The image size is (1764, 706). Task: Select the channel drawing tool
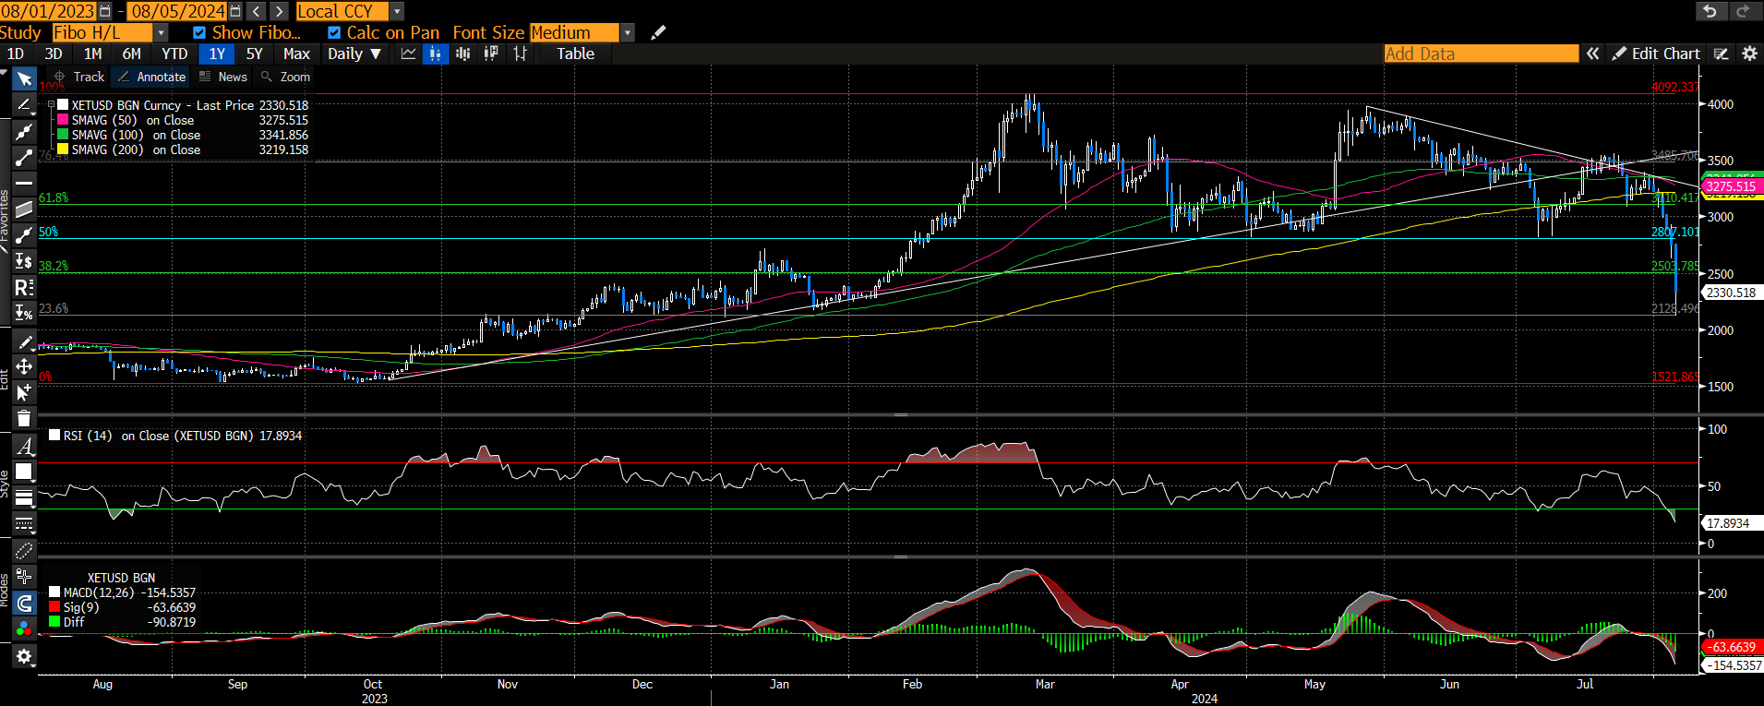[24, 209]
